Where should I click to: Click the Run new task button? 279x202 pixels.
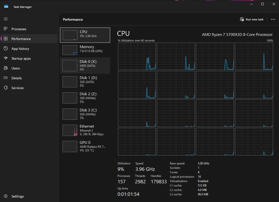coord(252,19)
